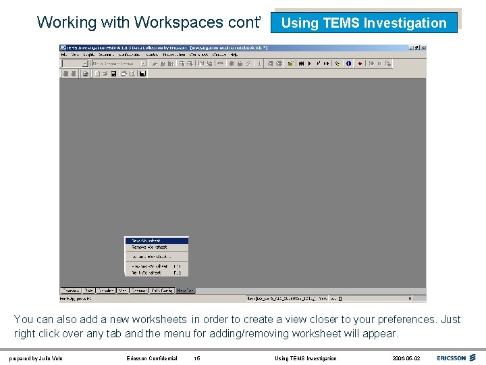Screen dimensions: 486x365
Task: Expand the equipment selection combo box arrow
Action: [x=144, y=64]
